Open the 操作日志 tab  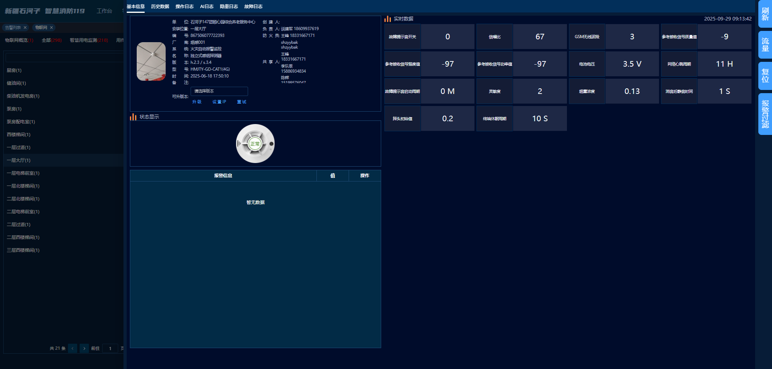[x=185, y=6]
